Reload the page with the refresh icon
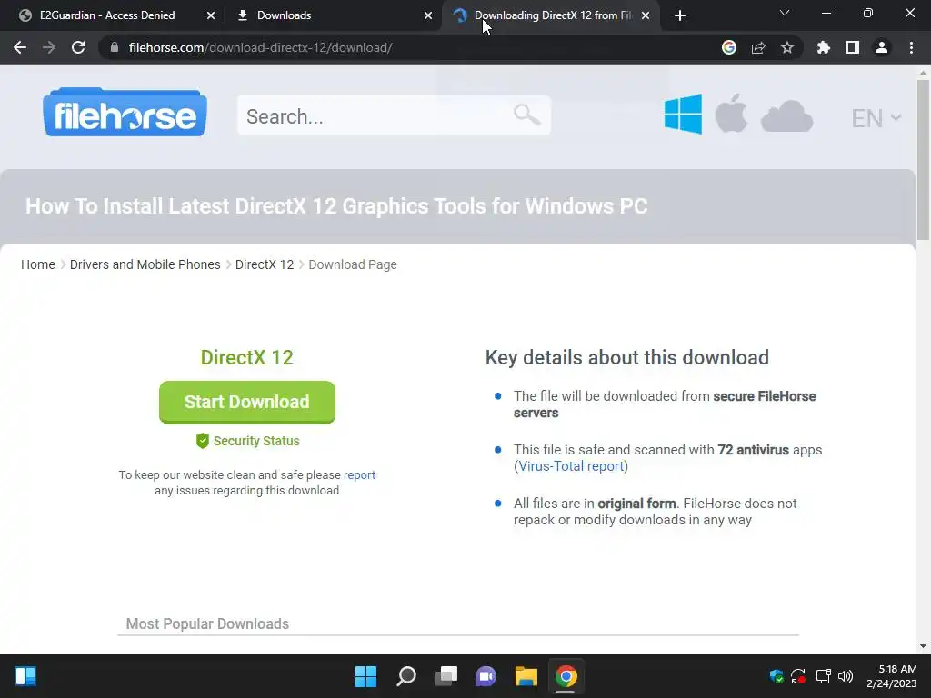This screenshot has height=698, width=931. point(78,47)
